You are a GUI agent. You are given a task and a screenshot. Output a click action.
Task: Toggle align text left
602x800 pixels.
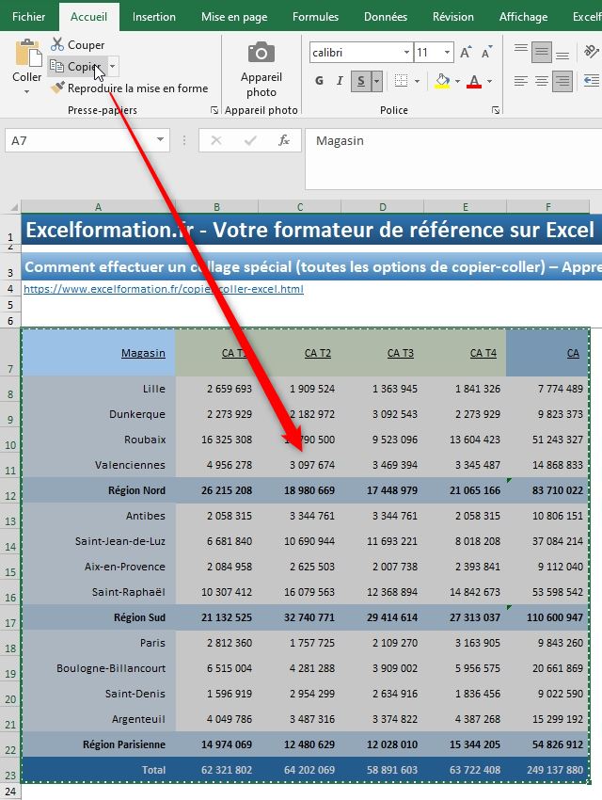click(520, 81)
